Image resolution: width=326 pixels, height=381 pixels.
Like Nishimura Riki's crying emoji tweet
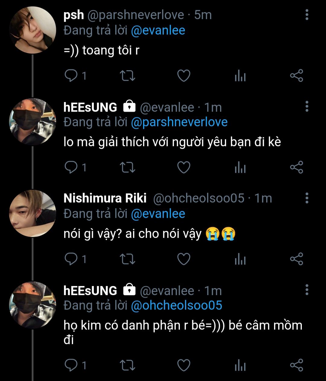(x=184, y=259)
